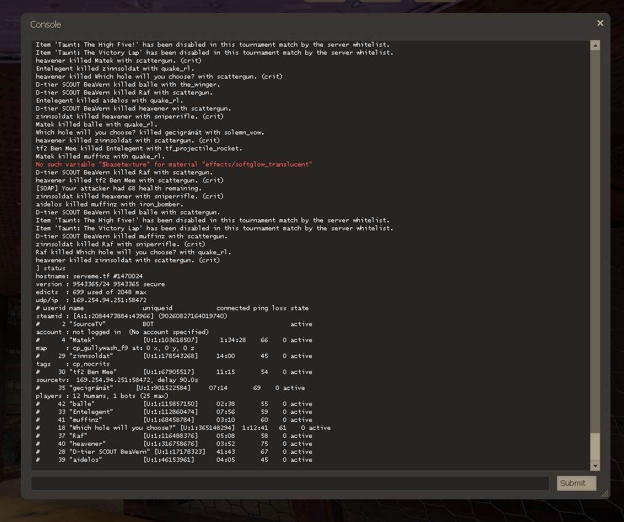
Task: Click the map cp_gullywash_f9 line
Action: point(115,348)
